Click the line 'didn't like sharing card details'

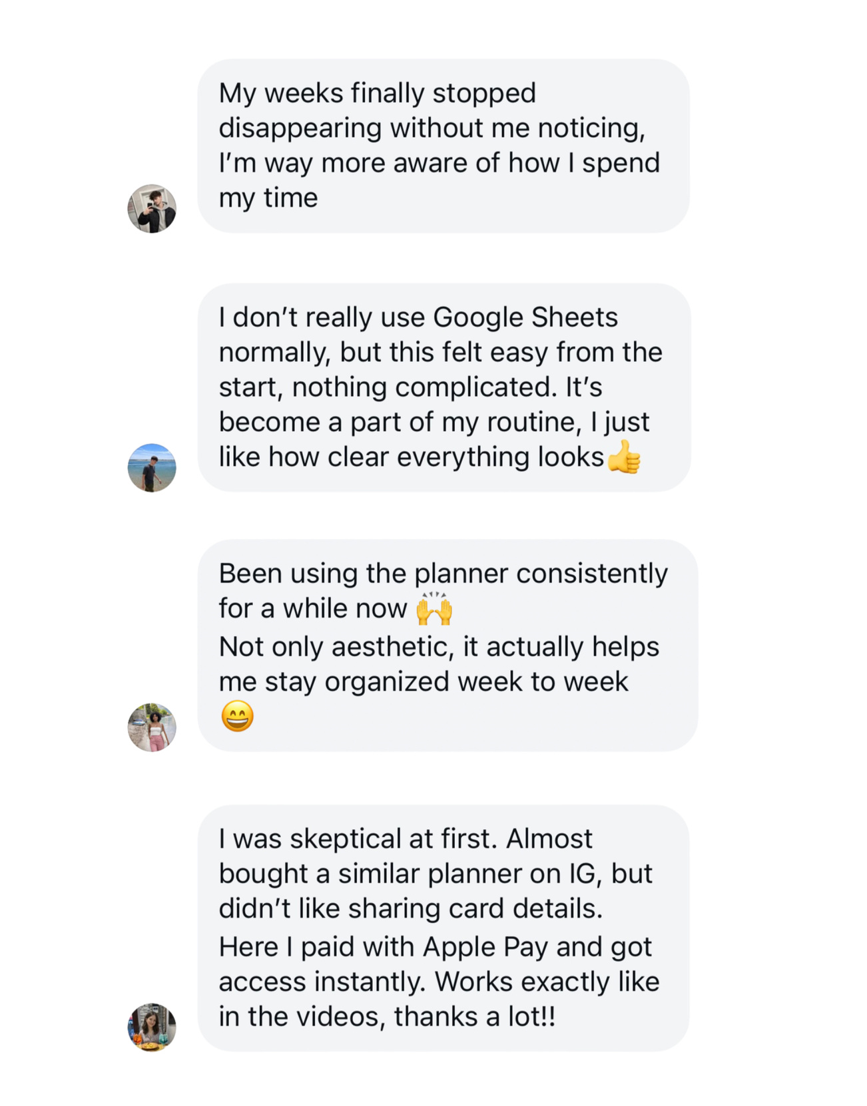pos(410,909)
